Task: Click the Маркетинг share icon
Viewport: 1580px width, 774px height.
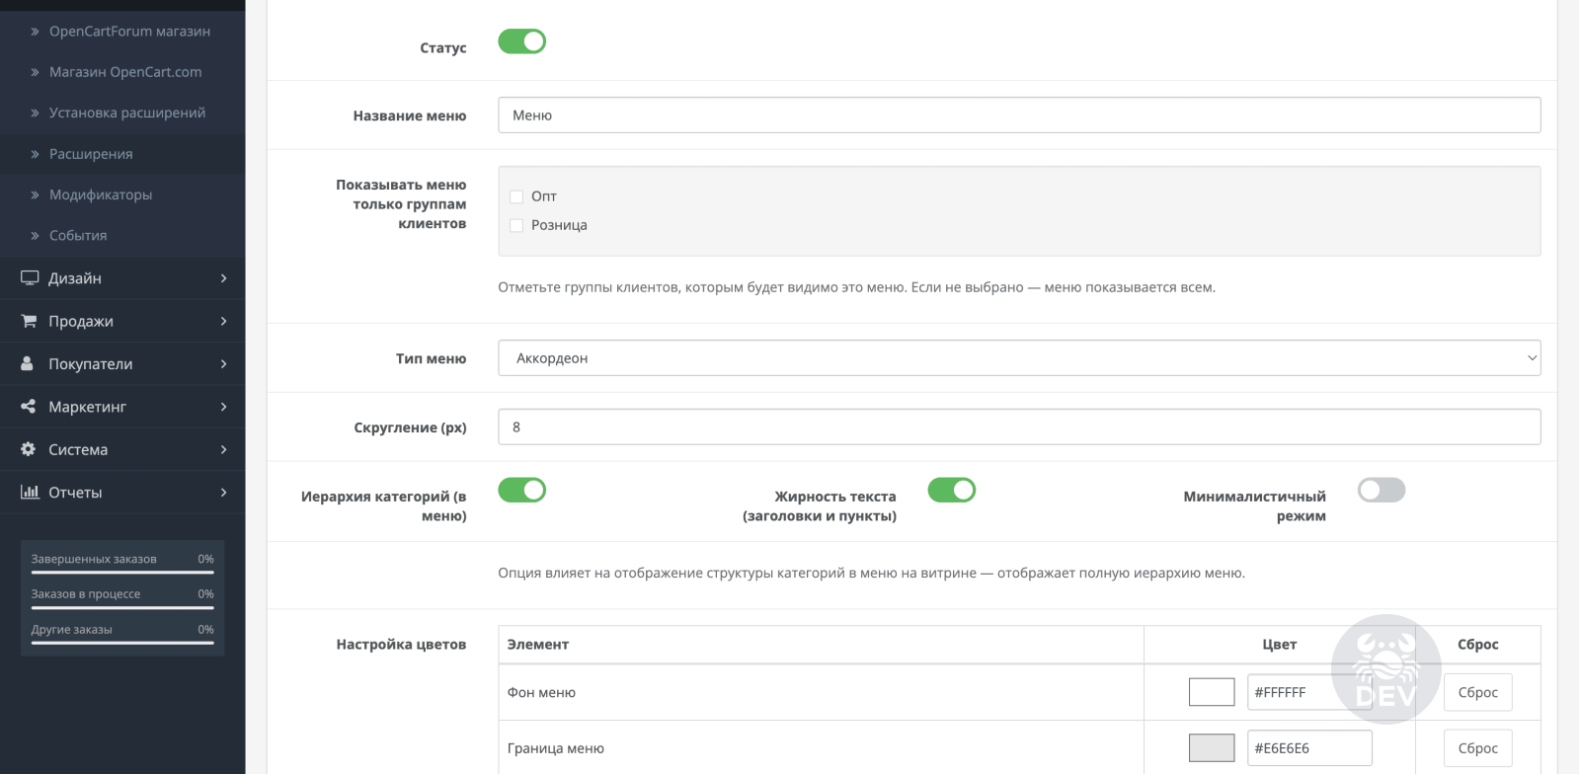Action: coord(29,406)
